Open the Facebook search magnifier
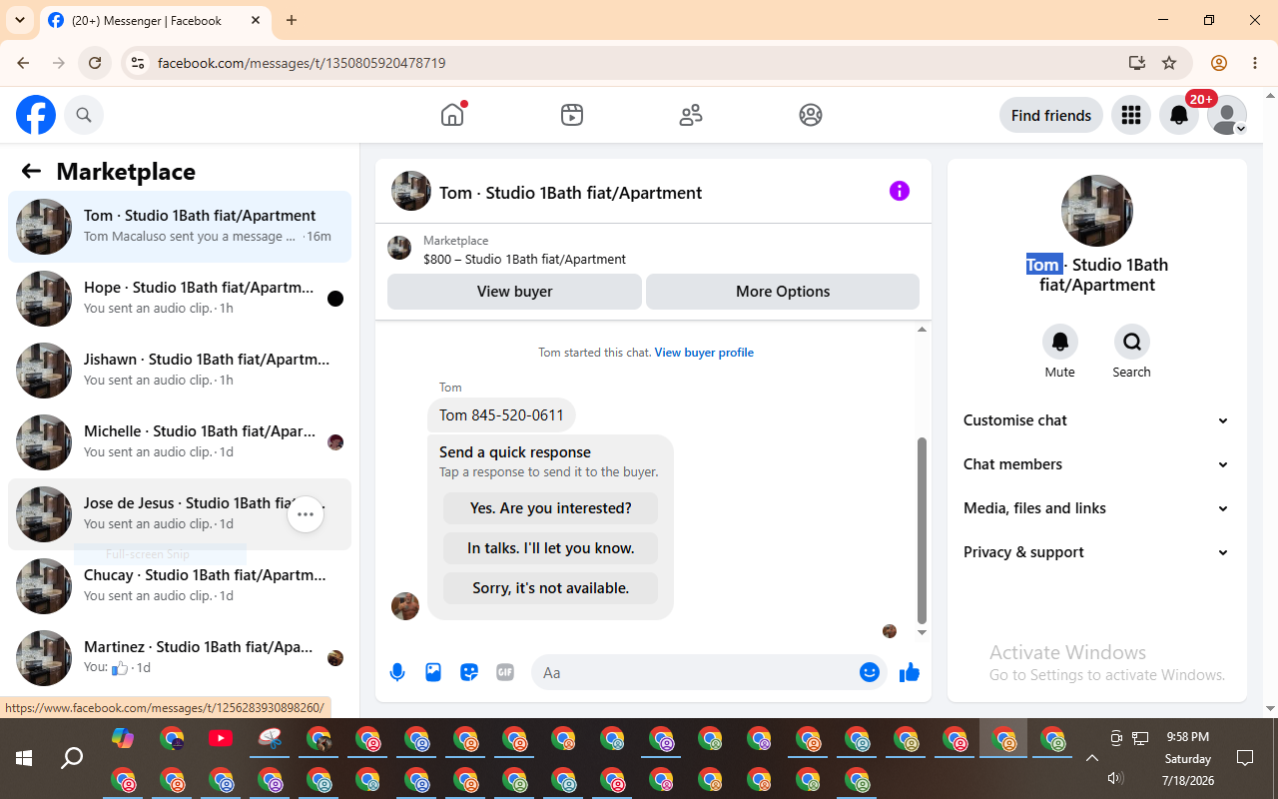The image size is (1278, 799). (84, 115)
